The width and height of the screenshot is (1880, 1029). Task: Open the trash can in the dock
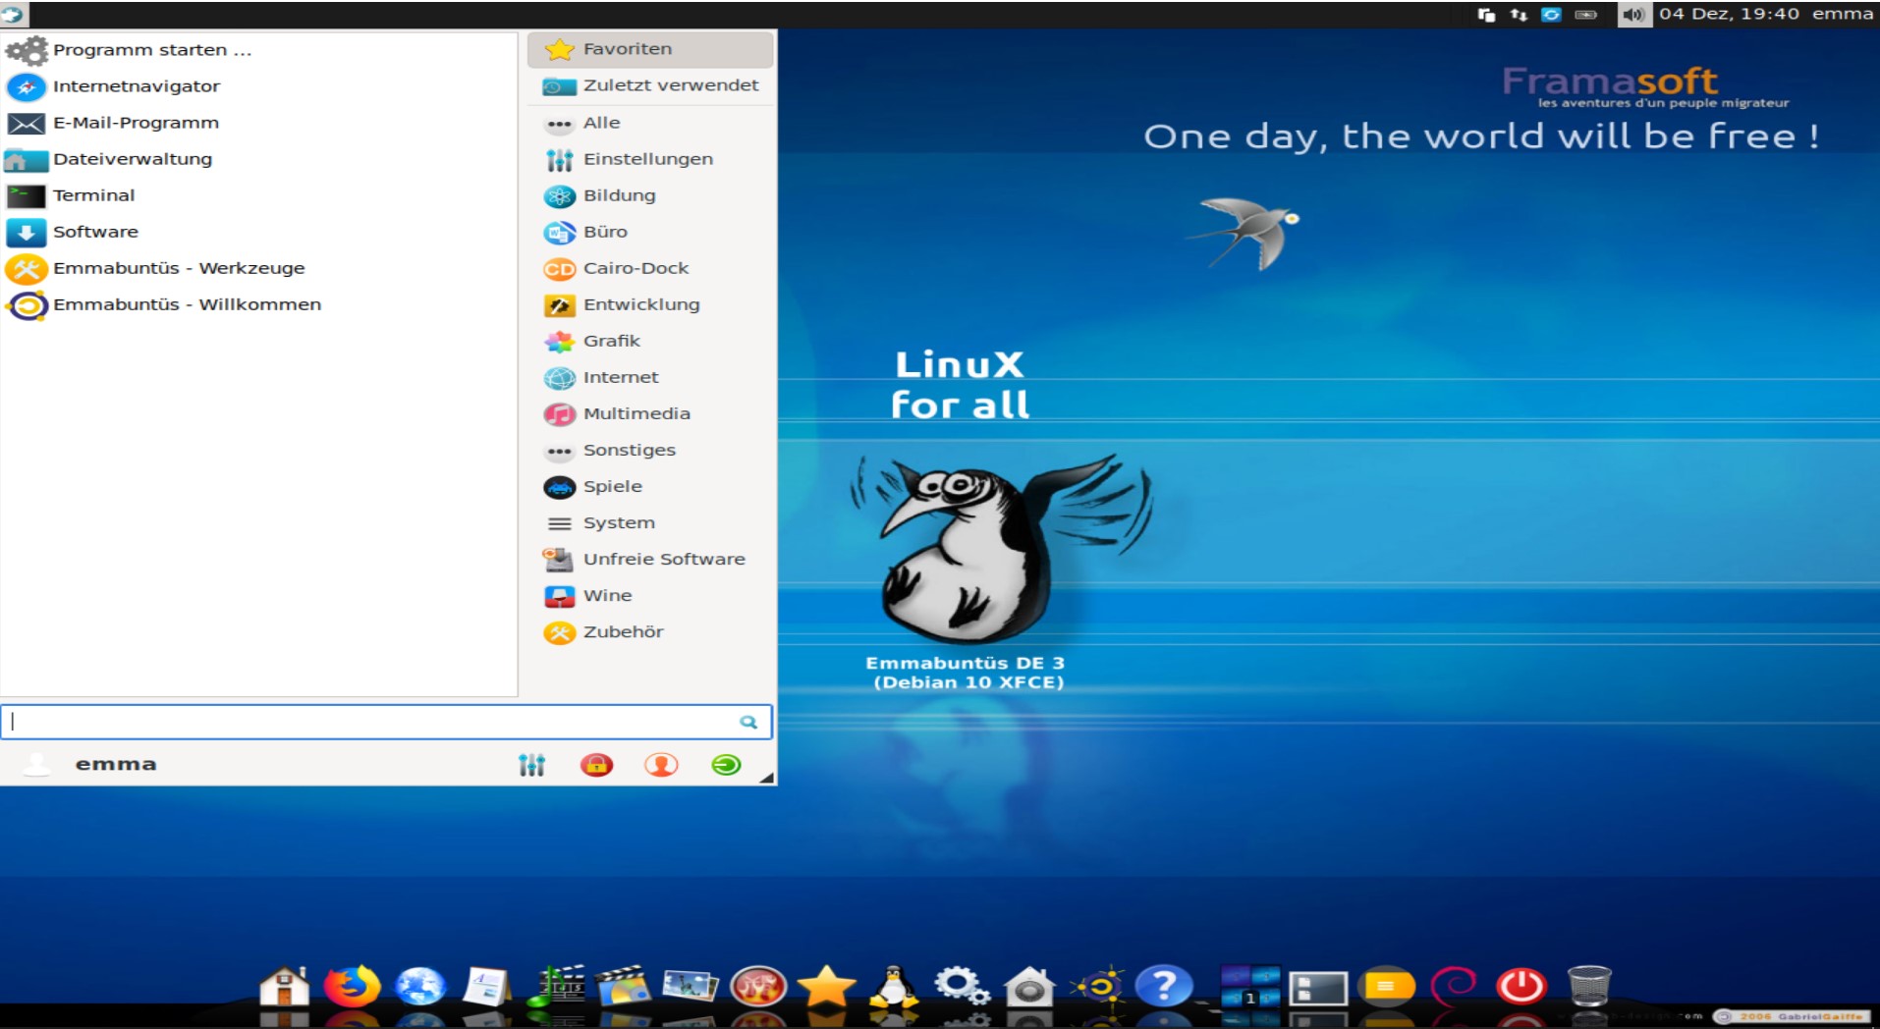1589,987
